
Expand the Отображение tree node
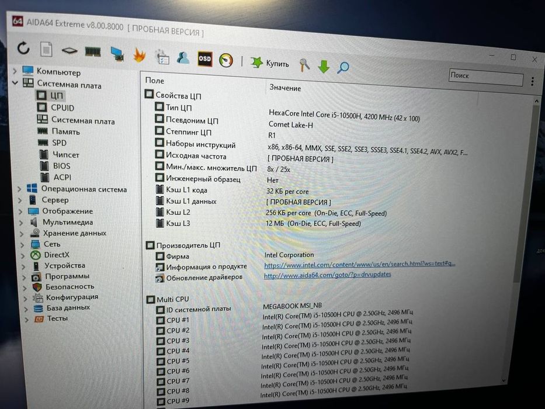tap(20, 212)
